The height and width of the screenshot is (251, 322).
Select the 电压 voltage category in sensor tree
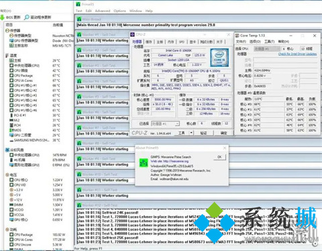coord(13,174)
